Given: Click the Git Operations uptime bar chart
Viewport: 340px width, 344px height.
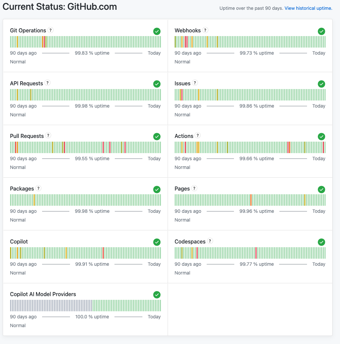Looking at the screenshot, I should pos(86,42).
